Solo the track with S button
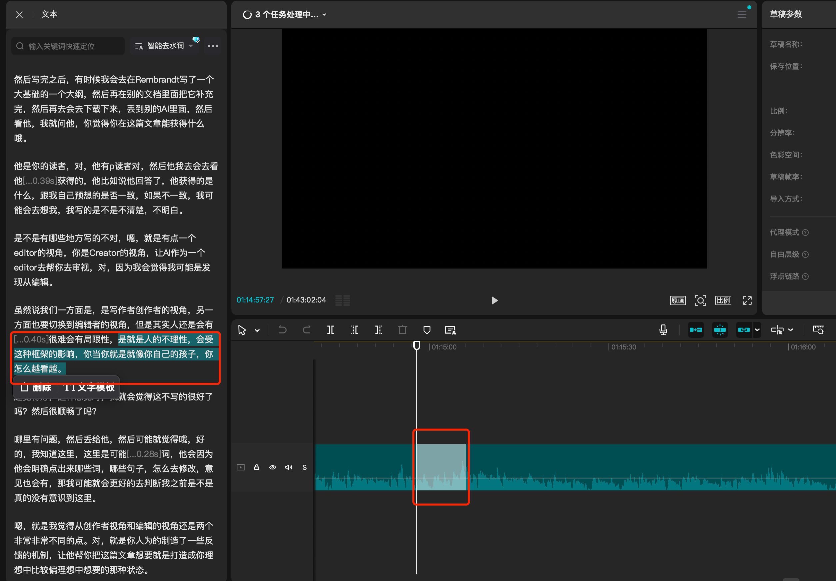 click(304, 467)
